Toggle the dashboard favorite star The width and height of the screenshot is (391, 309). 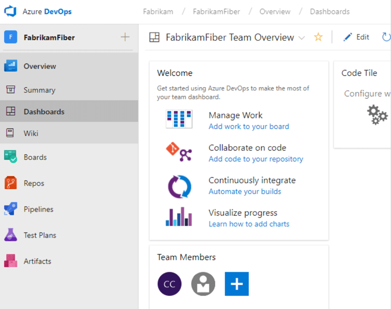point(318,37)
